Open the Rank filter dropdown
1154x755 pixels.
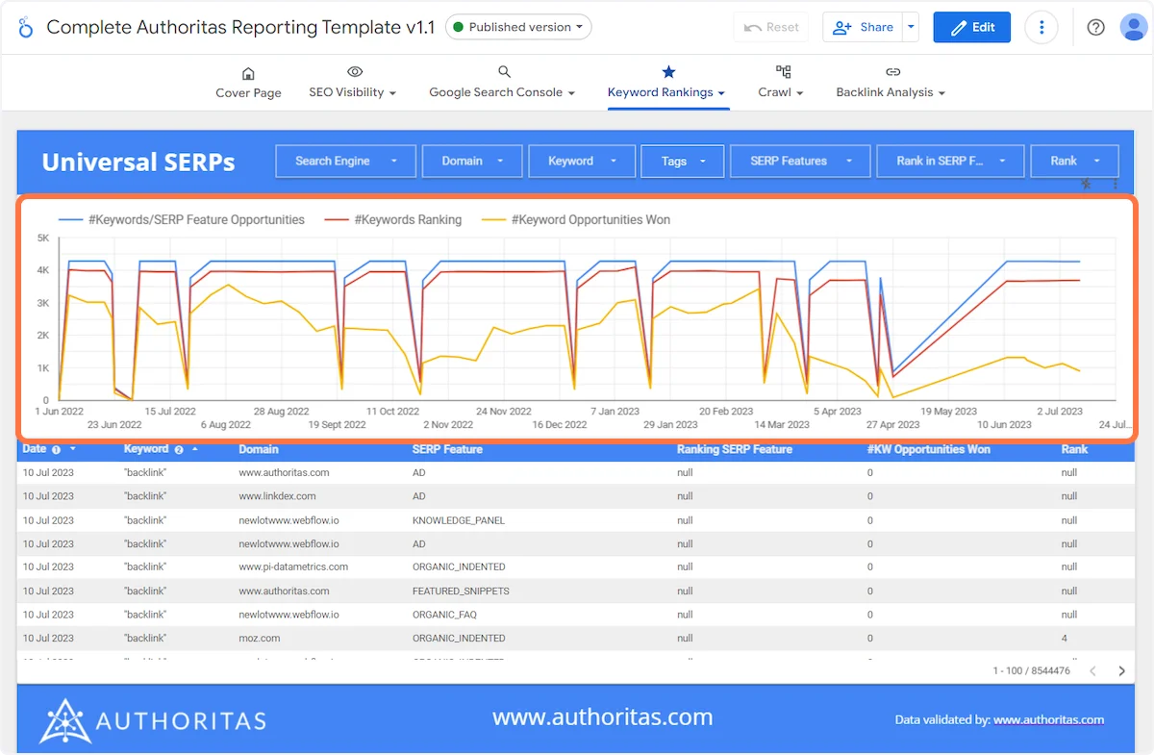click(x=1074, y=161)
